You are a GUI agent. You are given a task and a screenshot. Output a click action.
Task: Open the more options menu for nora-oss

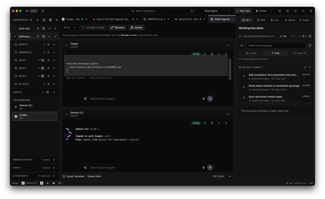[49, 28]
